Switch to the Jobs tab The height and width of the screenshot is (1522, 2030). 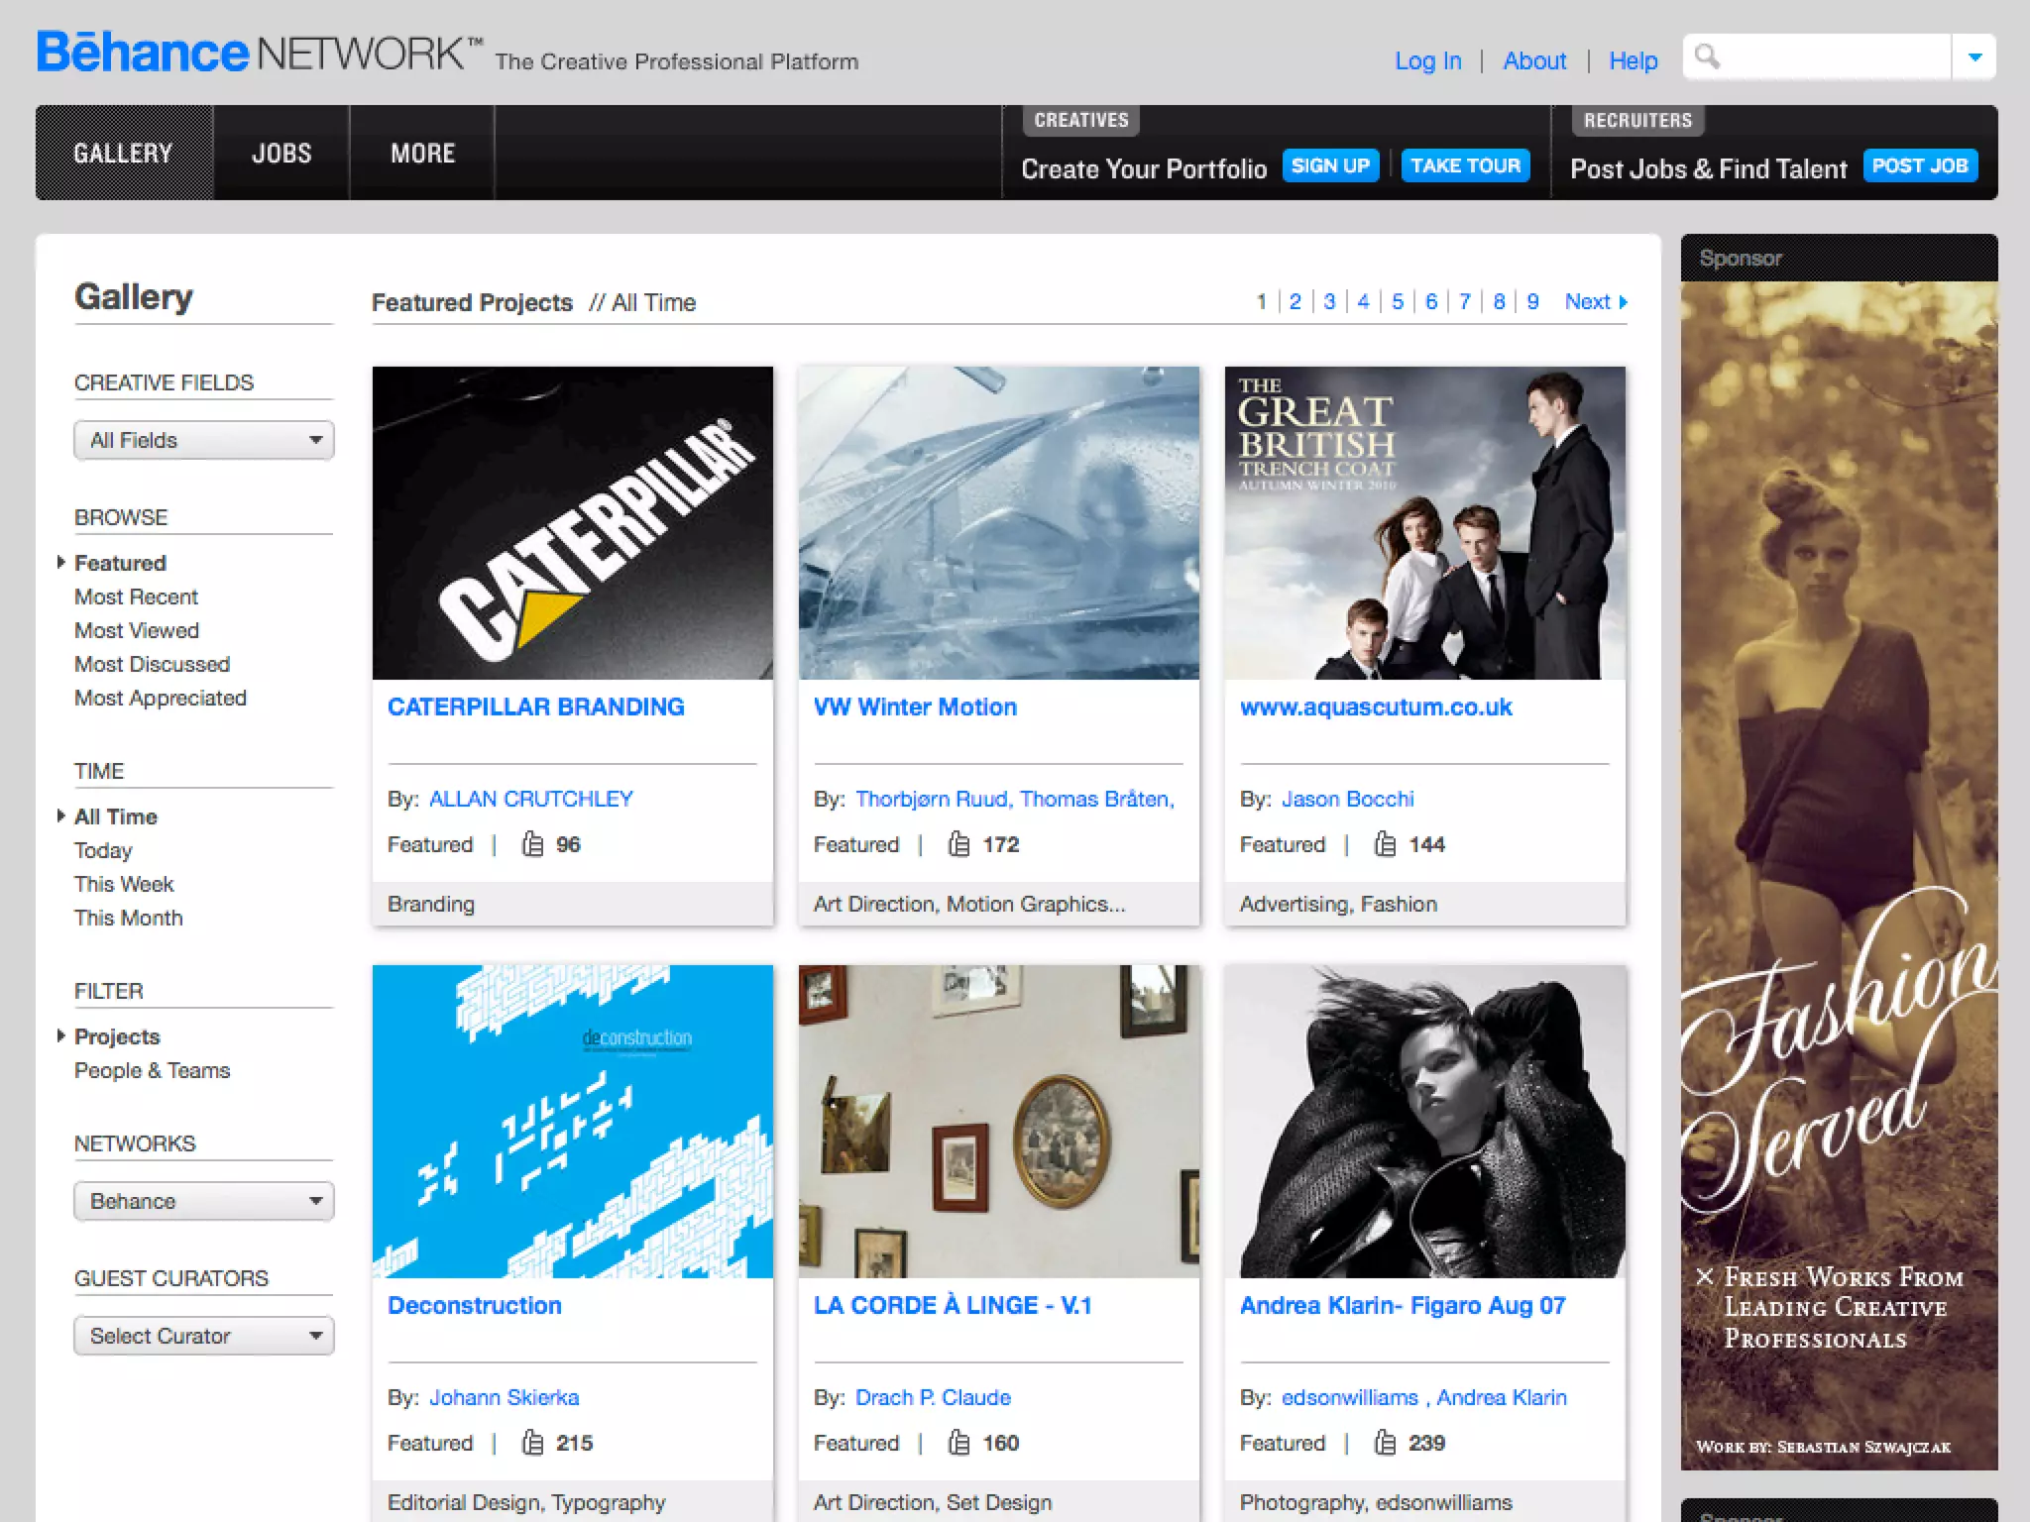[x=282, y=154]
